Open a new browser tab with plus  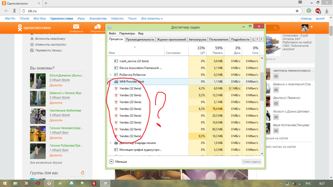pyautogui.click(x=46, y=3)
